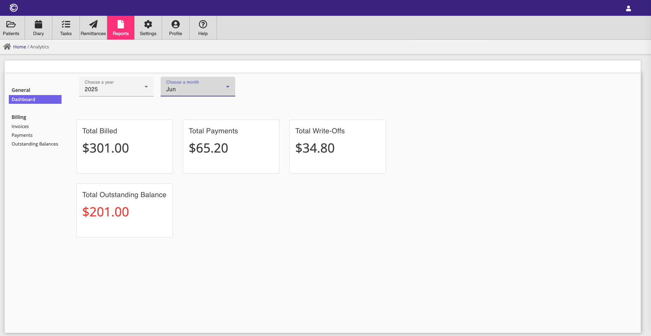Click the Total Outstanding Balance card
Viewport: 651px width, 336px height.
coord(124,210)
